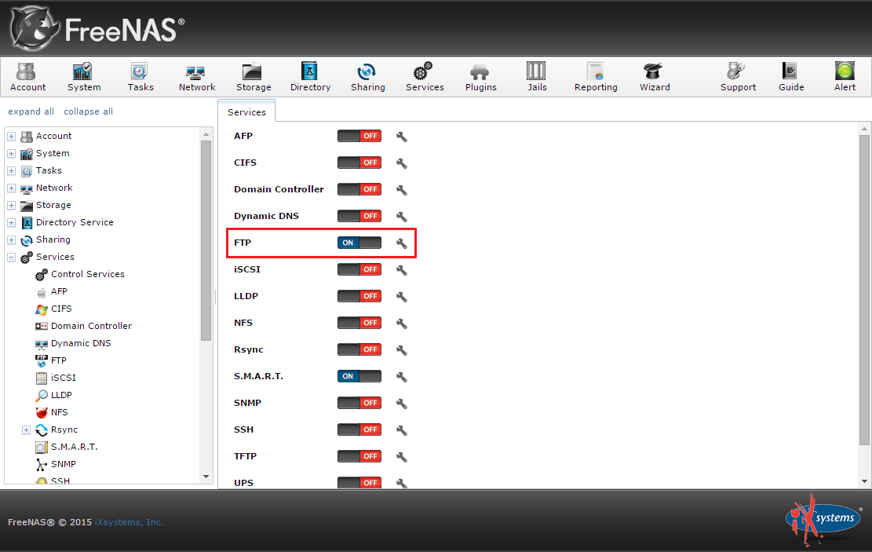This screenshot has height=552, width=872.
Task: Toggle the Domain Controller service
Action: [359, 189]
